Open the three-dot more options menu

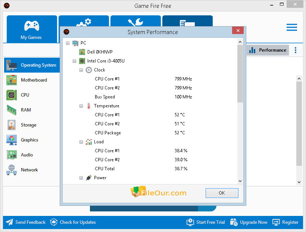pos(296,50)
